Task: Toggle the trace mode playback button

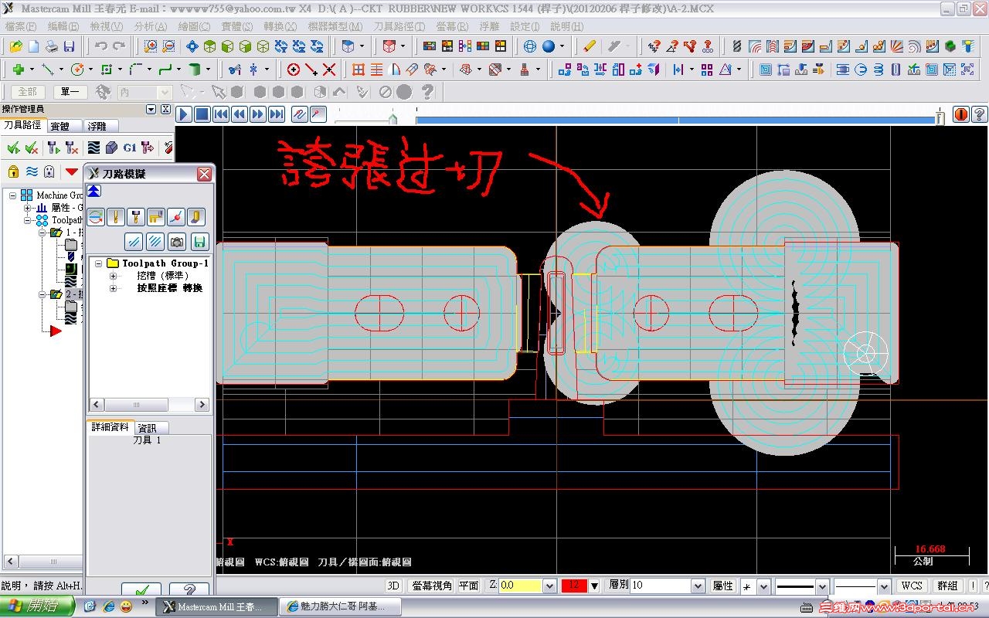Action: coord(299,114)
